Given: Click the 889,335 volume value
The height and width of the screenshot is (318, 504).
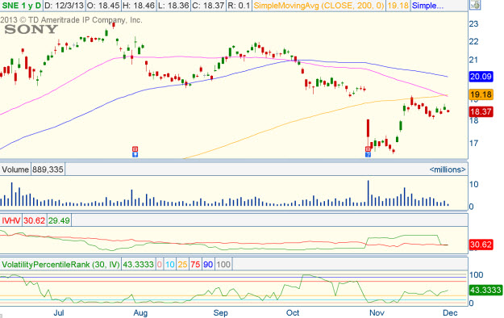Looking at the screenshot, I should (48, 169).
